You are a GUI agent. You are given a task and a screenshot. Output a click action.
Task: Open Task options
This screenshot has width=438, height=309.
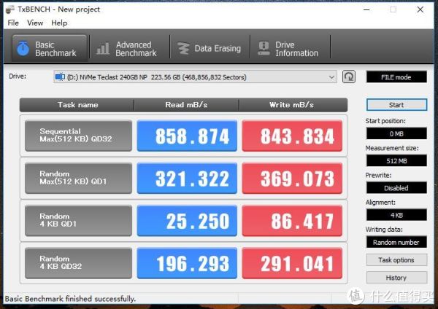pyautogui.click(x=396, y=260)
